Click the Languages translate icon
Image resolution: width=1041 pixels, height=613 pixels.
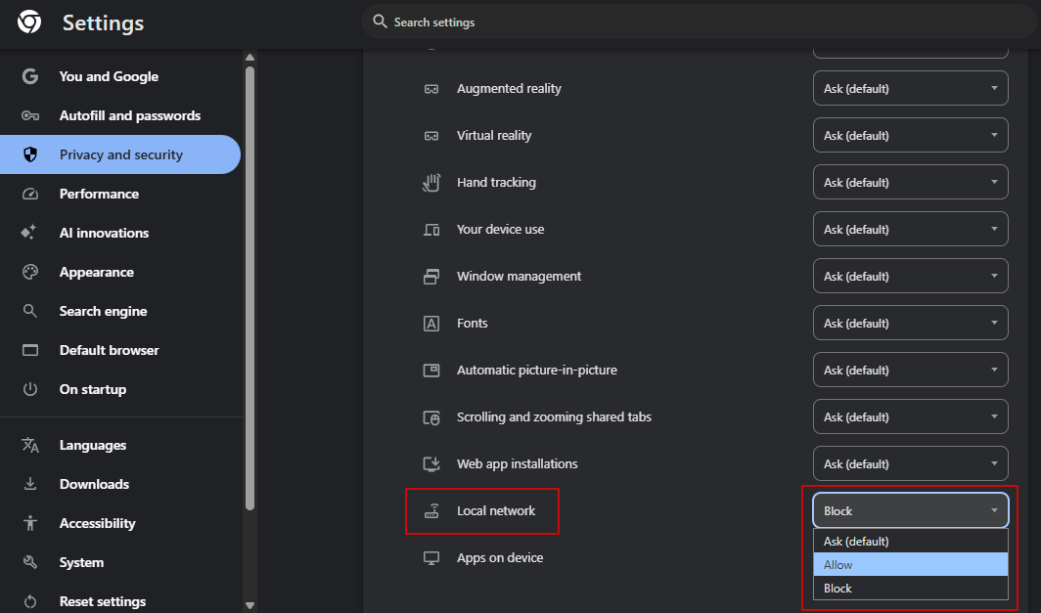pyautogui.click(x=30, y=445)
